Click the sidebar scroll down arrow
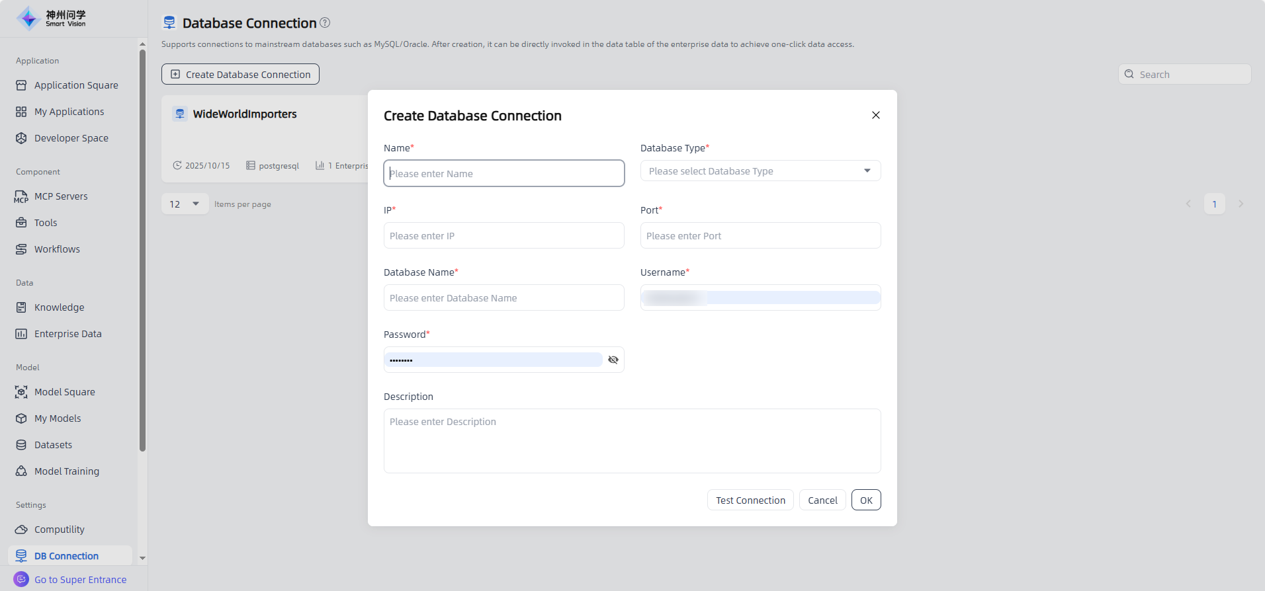1265x591 pixels. [x=142, y=559]
